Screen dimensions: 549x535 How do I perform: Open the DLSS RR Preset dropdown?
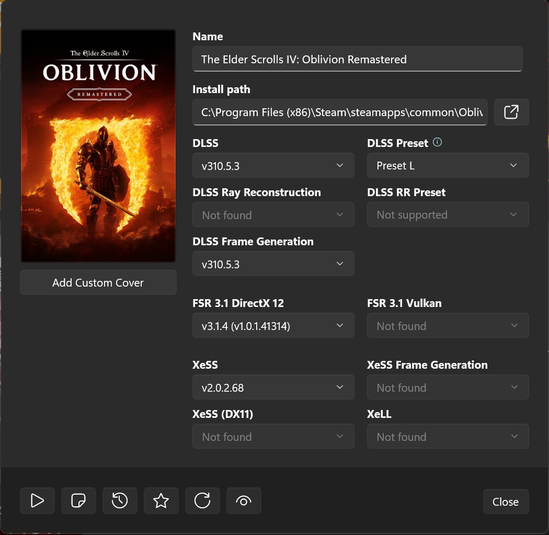tap(448, 214)
